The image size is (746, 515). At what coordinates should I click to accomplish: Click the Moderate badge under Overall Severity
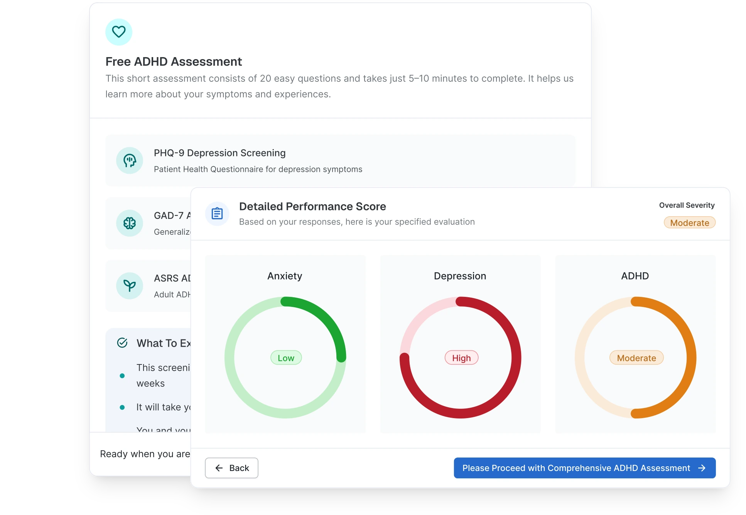coord(690,223)
